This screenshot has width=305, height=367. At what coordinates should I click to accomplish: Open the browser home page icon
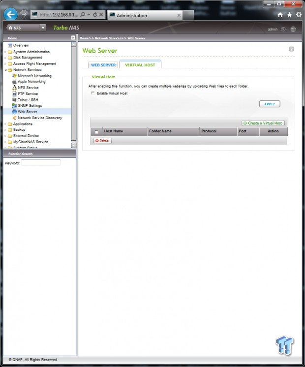280,15
